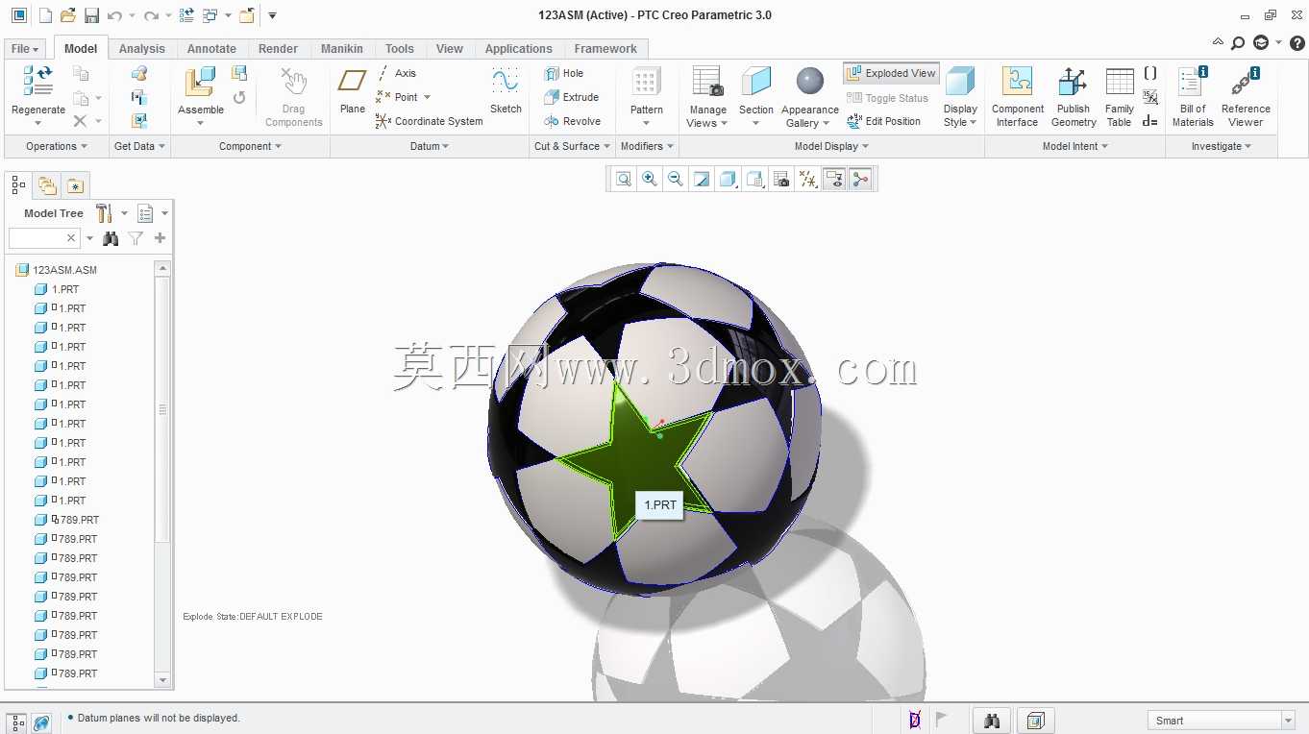Expand the Get Data group

[x=140, y=146]
